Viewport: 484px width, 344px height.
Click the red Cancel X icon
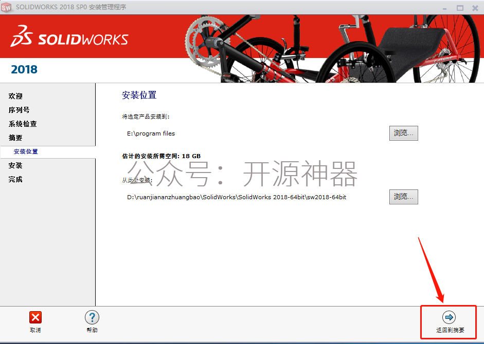[x=35, y=317]
